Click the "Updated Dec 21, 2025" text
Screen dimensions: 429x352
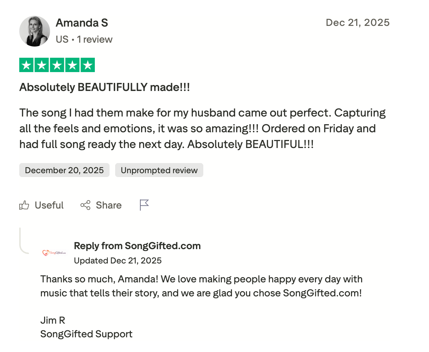[118, 261]
